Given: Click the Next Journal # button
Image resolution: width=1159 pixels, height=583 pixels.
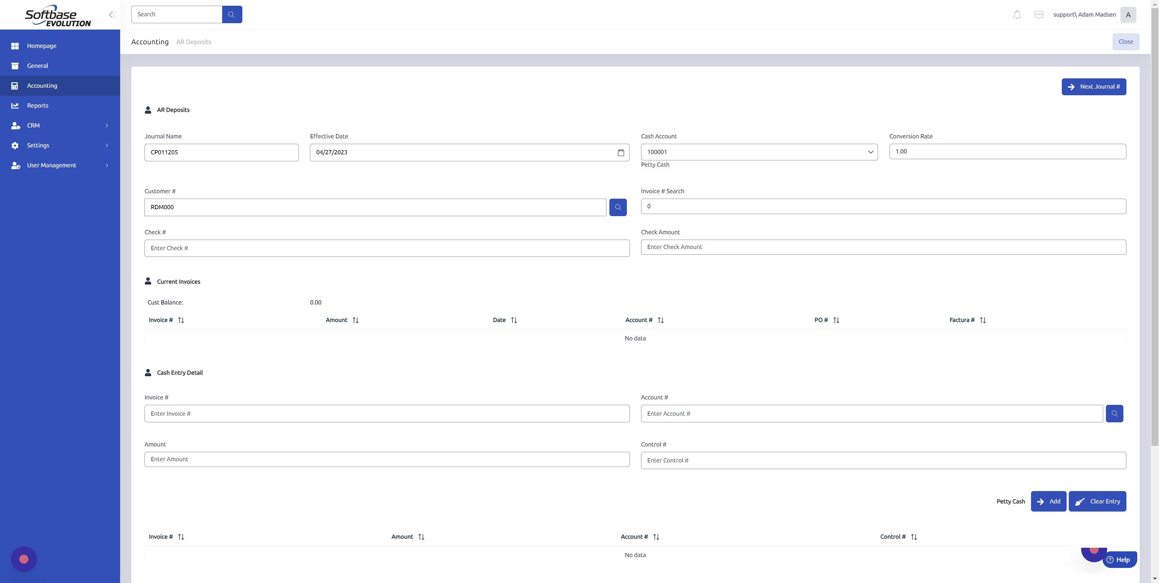Looking at the screenshot, I should tap(1094, 87).
